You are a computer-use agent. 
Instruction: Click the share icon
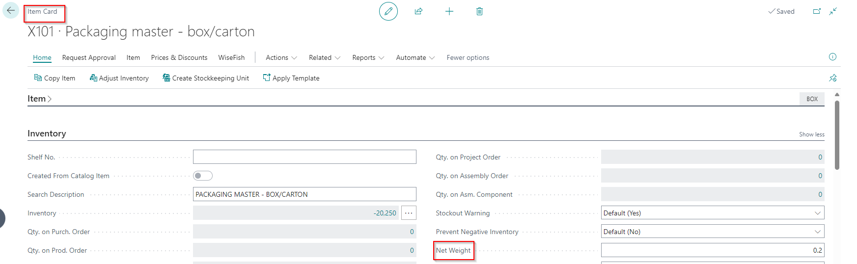(x=418, y=11)
